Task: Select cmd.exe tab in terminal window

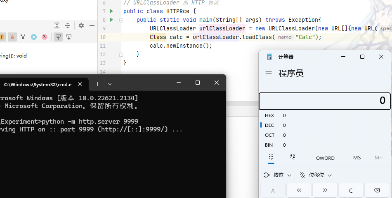Action: [x=38, y=85]
